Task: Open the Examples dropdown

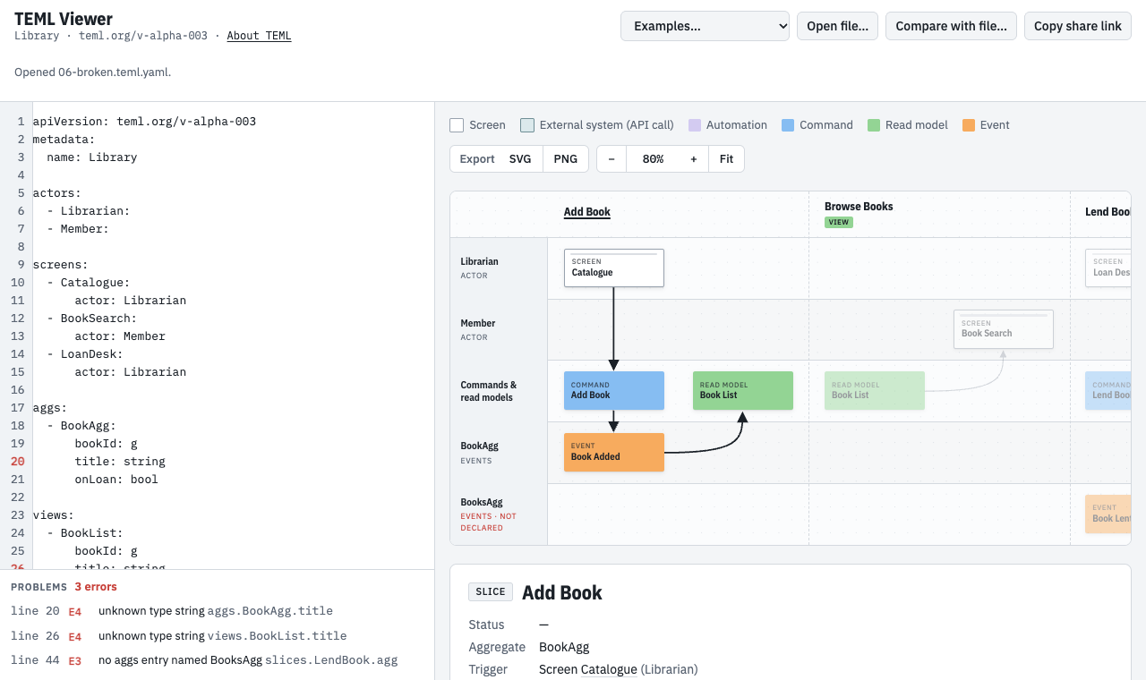Action: point(705,26)
